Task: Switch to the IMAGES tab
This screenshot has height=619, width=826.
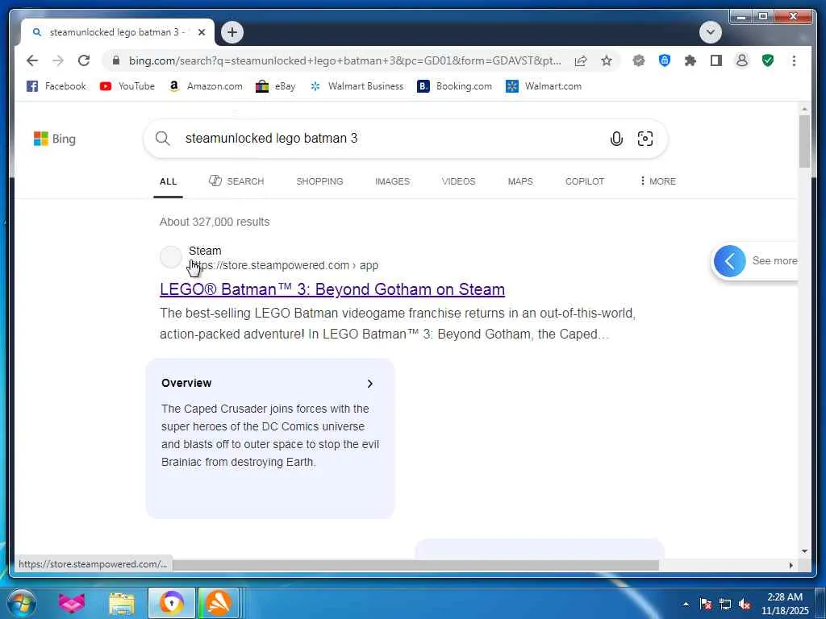Action: [392, 181]
